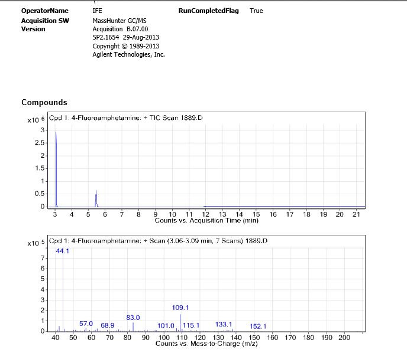Image resolution: width=407 pixels, height=356 pixels.
Task: Click the SP2.1654 29-Aug-2013 line
Action: click(x=126, y=37)
